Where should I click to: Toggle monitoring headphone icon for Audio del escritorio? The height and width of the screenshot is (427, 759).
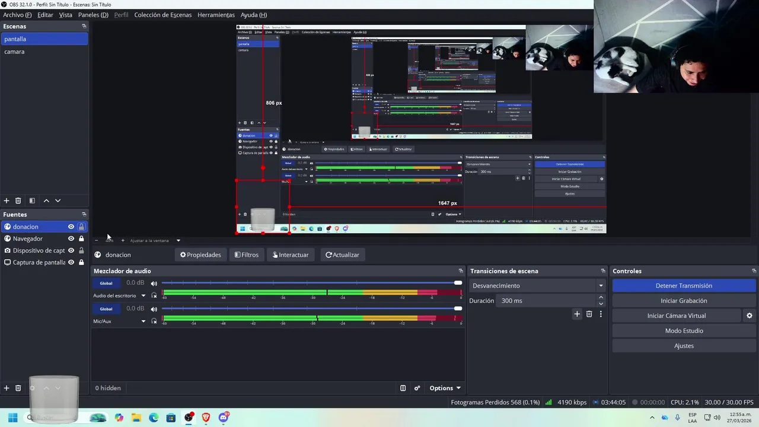[154, 295]
